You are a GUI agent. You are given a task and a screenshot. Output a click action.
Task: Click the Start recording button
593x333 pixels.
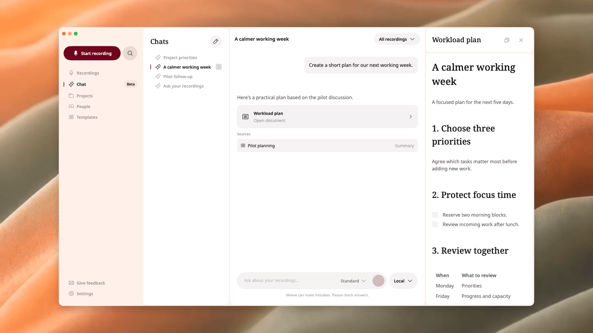[x=92, y=53]
